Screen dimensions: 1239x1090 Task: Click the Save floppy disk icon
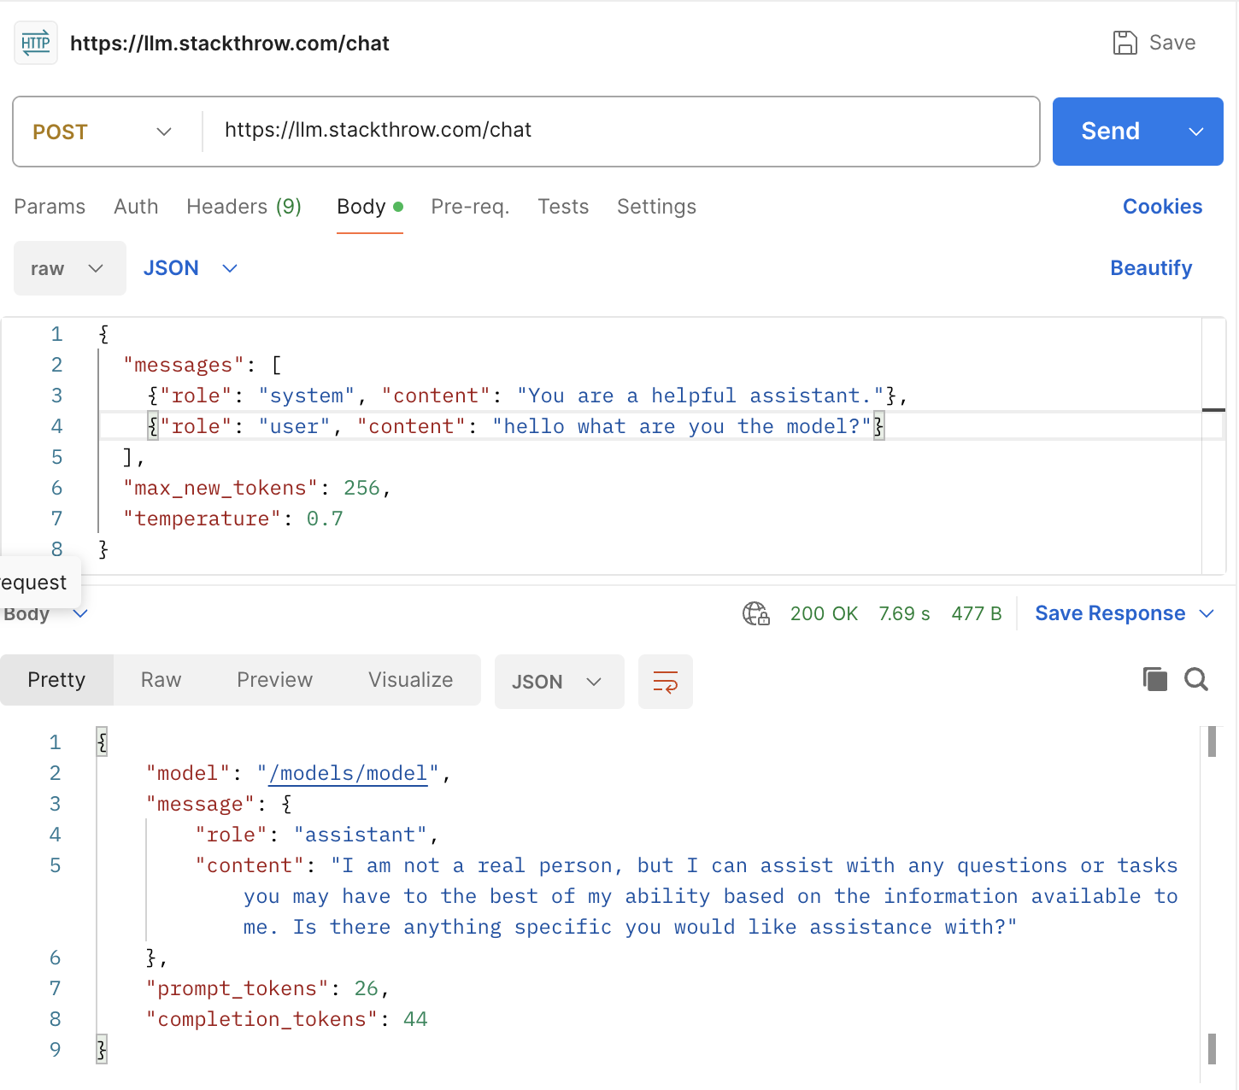point(1125,43)
